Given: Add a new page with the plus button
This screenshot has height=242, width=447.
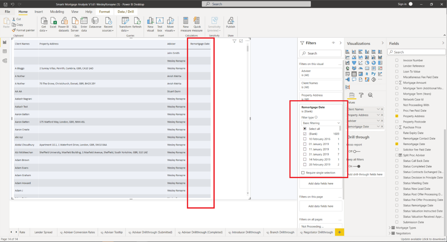Looking at the screenshot, I should [340, 232].
